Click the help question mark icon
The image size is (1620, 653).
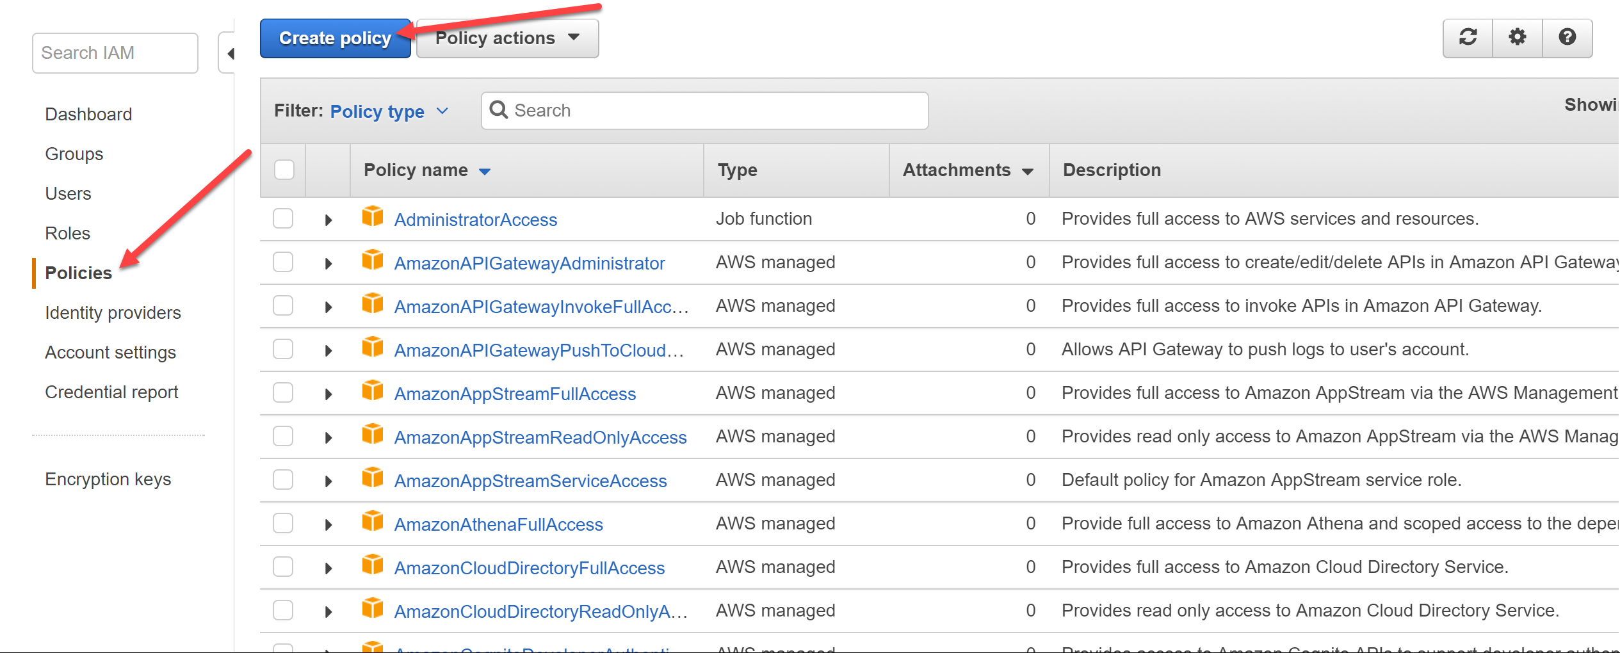pyautogui.click(x=1567, y=38)
